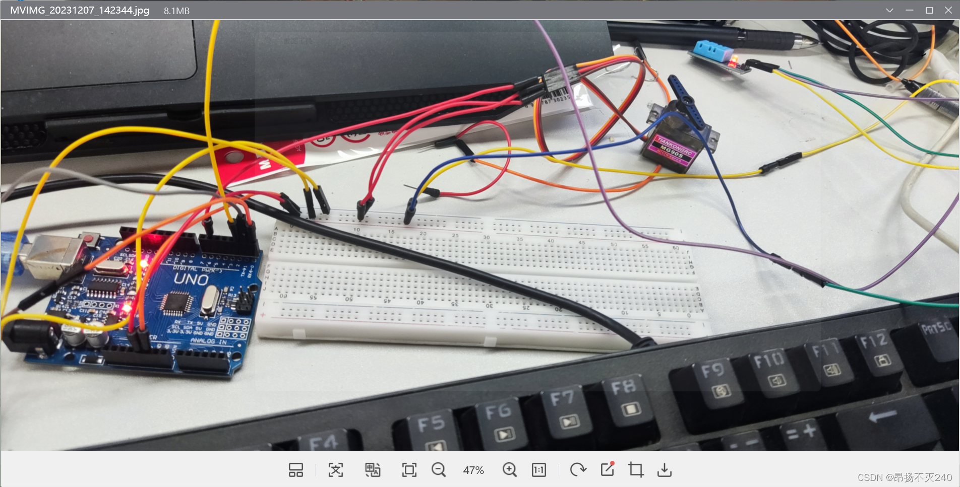The height and width of the screenshot is (487, 960).
Task: Expand the title bar chevron menu
Action: point(889,10)
